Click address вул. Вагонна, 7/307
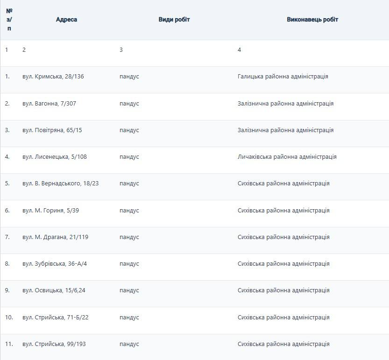This screenshot has width=389, height=360. point(49,104)
